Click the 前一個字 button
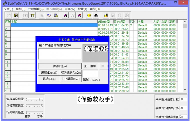Viewport: 190px width, 121px height. click(x=90, y=66)
